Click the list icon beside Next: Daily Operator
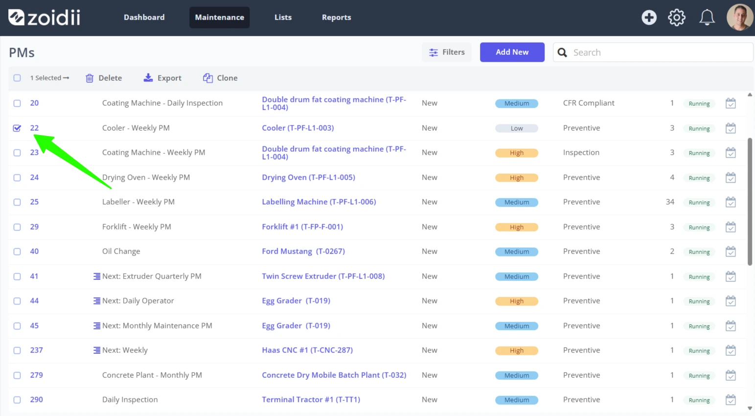This screenshot has height=416, width=755. pos(97,301)
